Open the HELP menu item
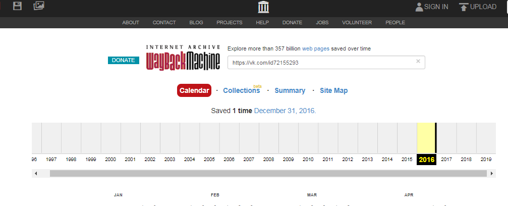The width and height of the screenshot is (508, 206). pos(262,22)
